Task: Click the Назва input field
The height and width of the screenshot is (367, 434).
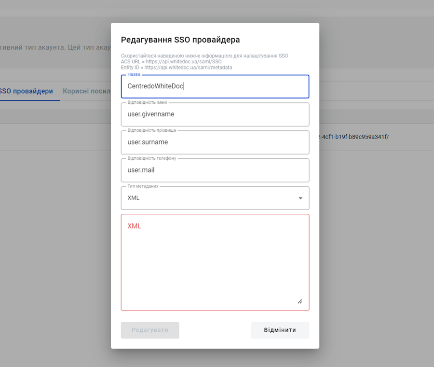Action: point(215,86)
